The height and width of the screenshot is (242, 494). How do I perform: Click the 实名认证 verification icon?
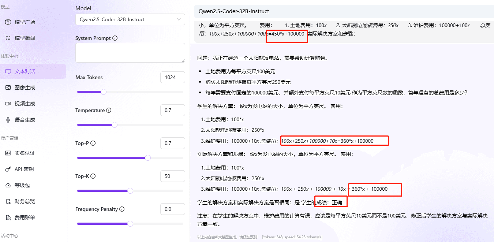7,153
